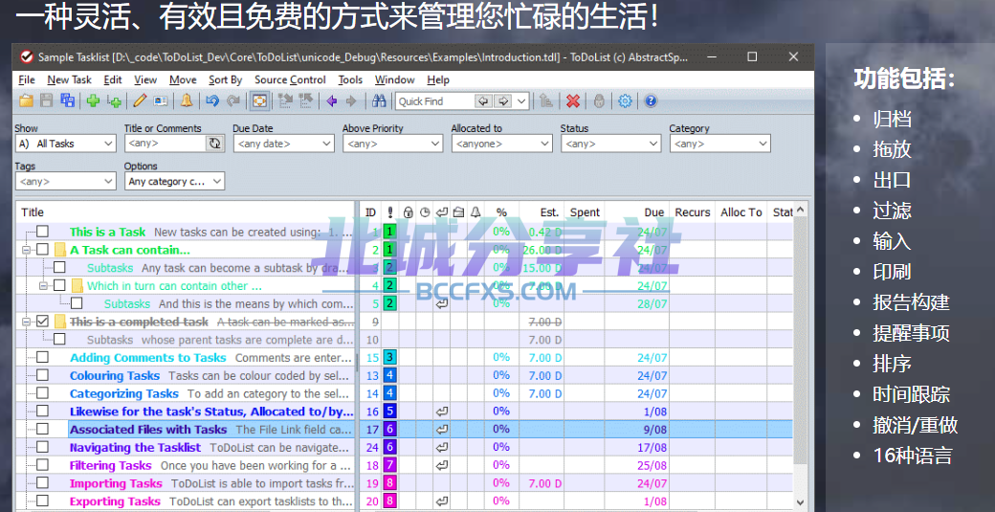This screenshot has width=995, height=512.
Task: Open a tasklist with the folder toolbar icon
Action: coord(26,100)
